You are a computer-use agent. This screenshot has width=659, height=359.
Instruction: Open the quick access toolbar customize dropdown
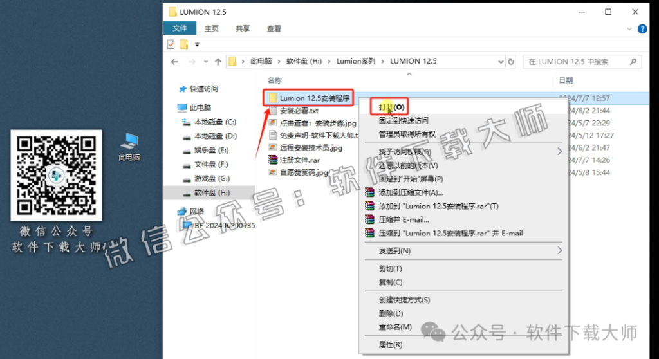197,44
